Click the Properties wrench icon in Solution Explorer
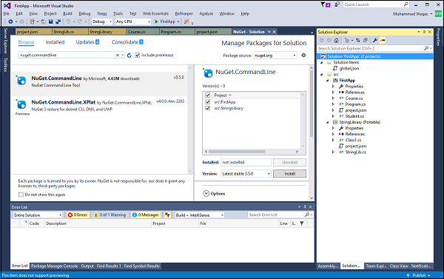The height and width of the screenshot is (279, 444). [375, 40]
